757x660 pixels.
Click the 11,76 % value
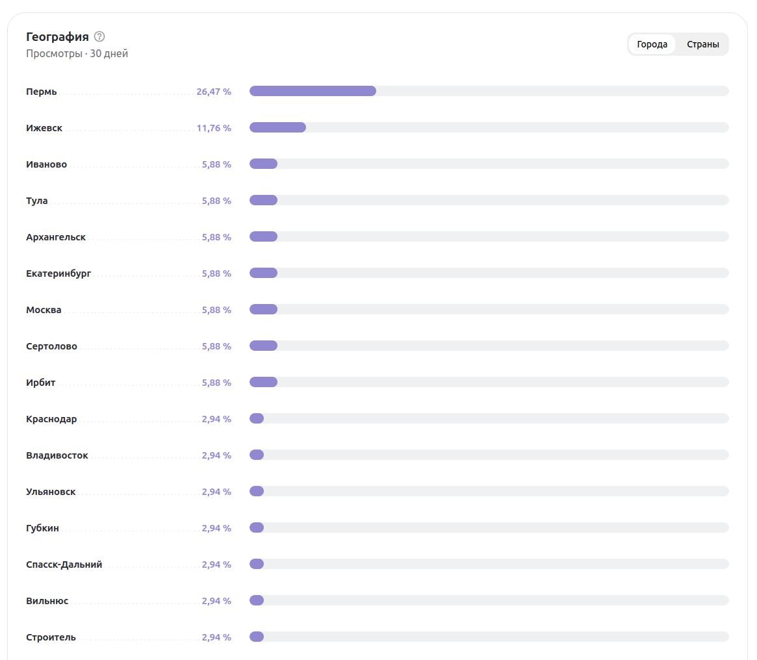click(x=214, y=128)
